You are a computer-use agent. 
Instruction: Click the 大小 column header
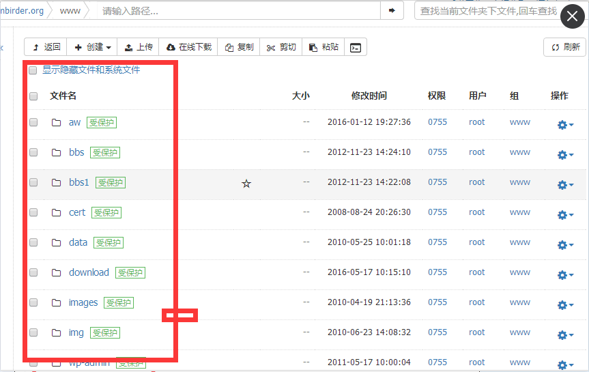click(x=301, y=96)
